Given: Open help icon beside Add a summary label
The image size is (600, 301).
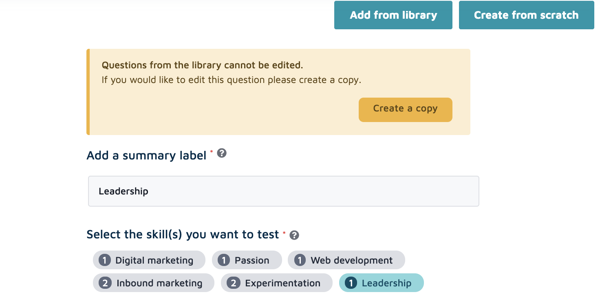Looking at the screenshot, I should pos(222,153).
